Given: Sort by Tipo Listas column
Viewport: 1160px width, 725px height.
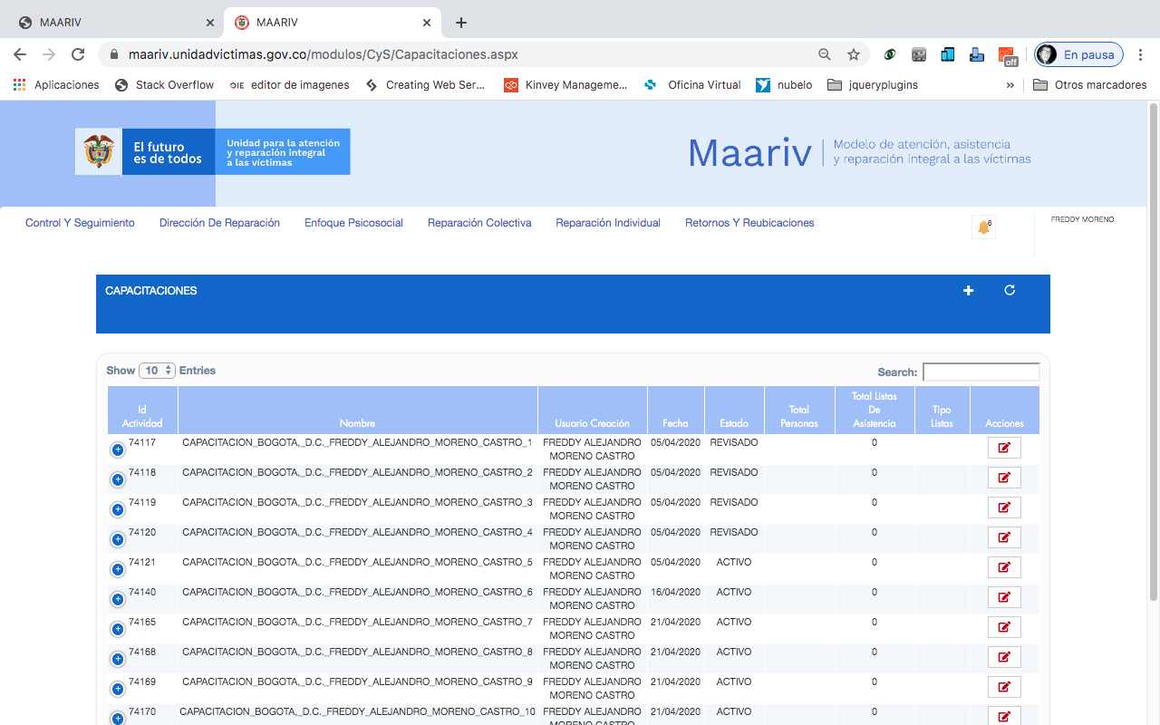Looking at the screenshot, I should click(x=942, y=411).
